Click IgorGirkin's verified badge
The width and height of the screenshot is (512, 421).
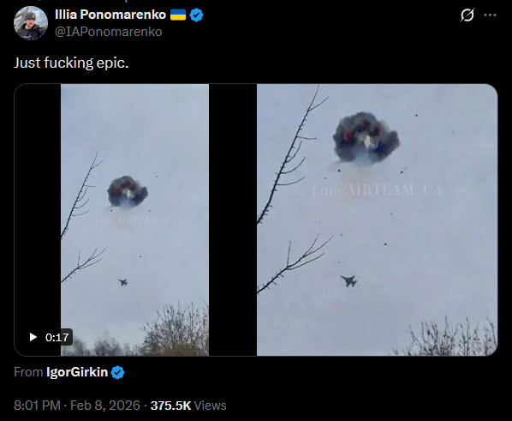(117, 373)
